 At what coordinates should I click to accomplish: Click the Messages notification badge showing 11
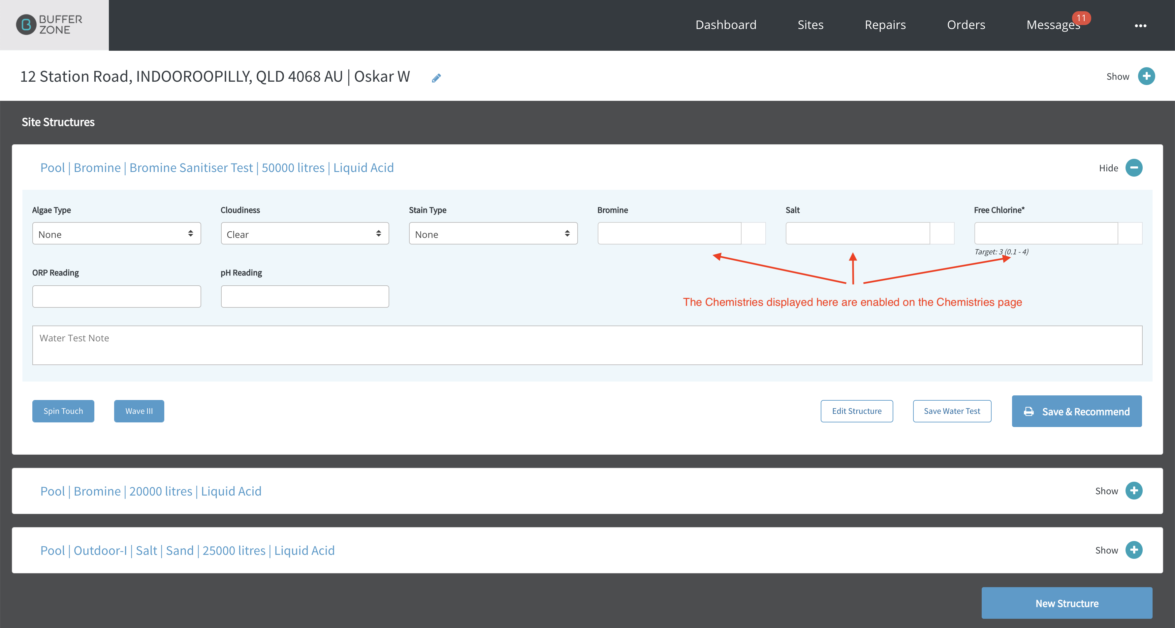click(x=1081, y=18)
